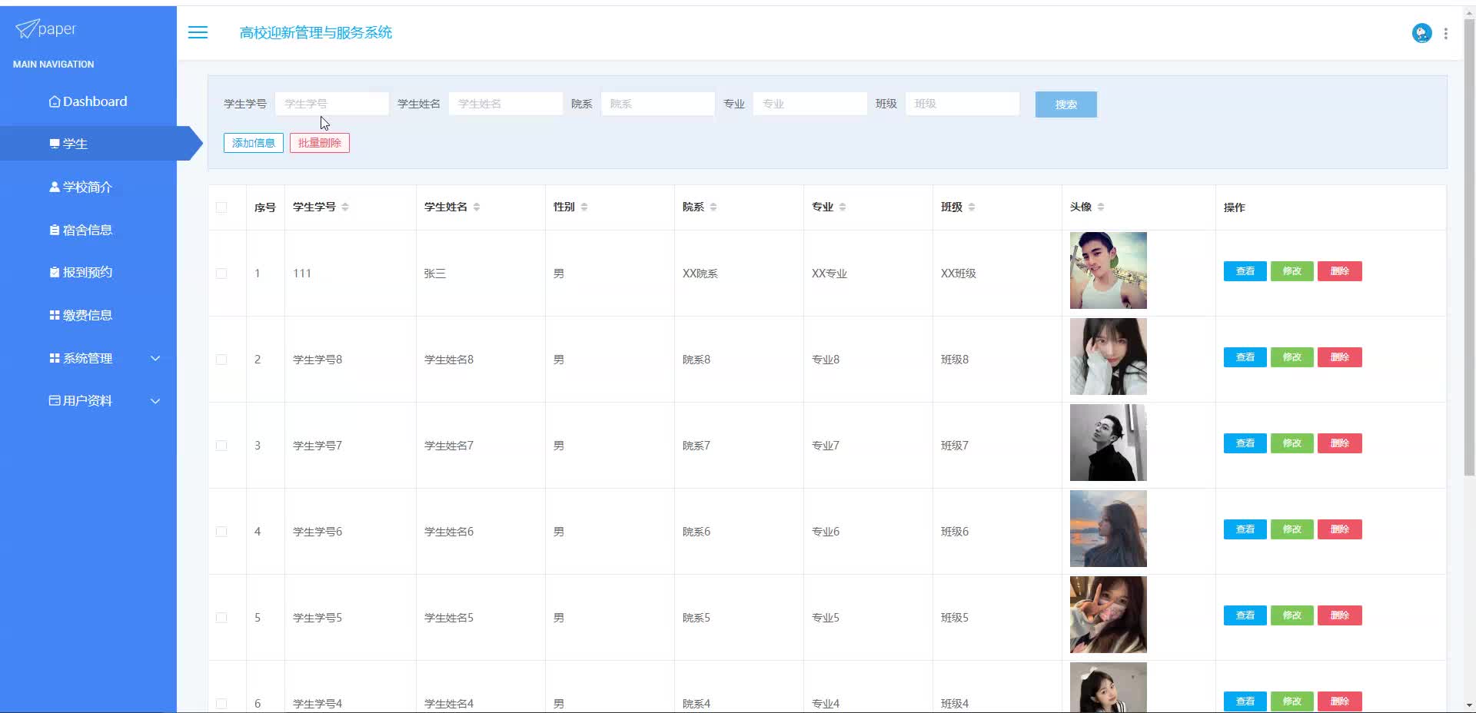The height and width of the screenshot is (713, 1476).
Task: Click the 搜索 search button
Action: click(1065, 104)
